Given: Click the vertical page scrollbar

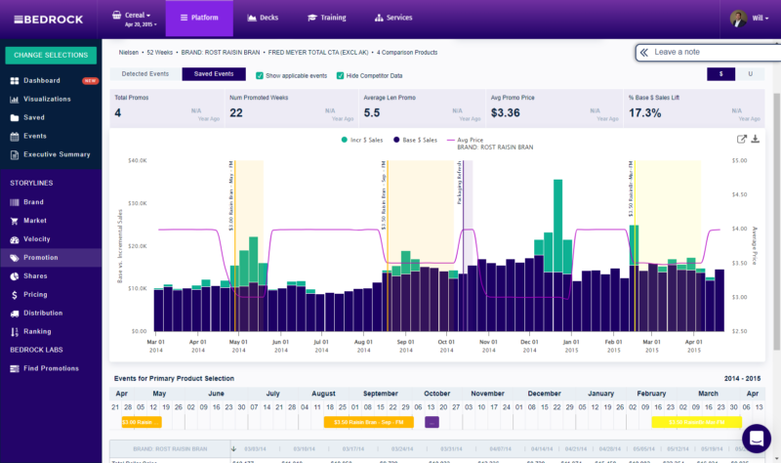Looking at the screenshot, I should [776, 222].
